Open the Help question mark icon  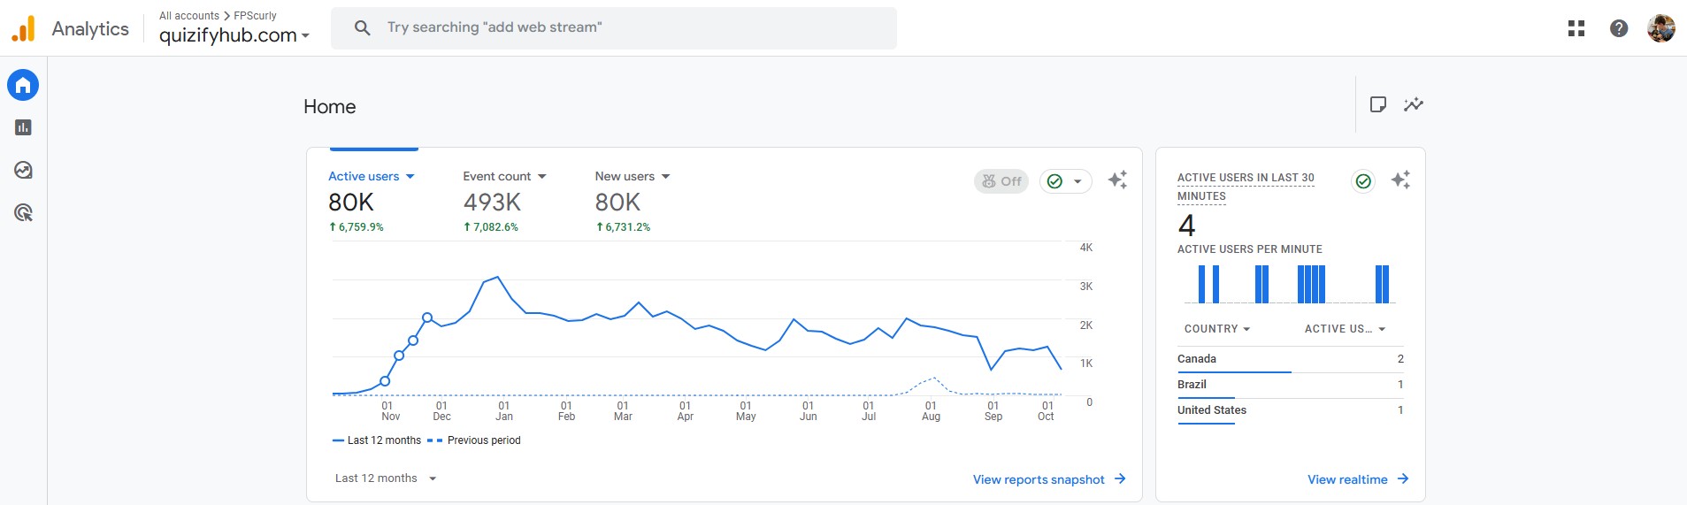pyautogui.click(x=1618, y=28)
